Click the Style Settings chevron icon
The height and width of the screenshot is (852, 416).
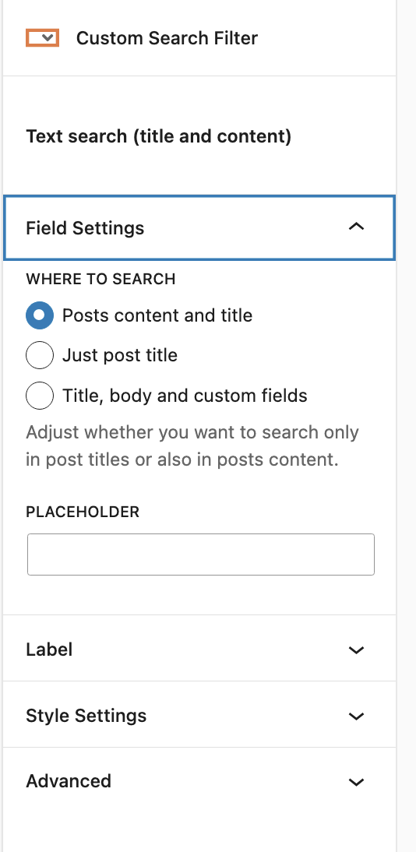click(356, 716)
